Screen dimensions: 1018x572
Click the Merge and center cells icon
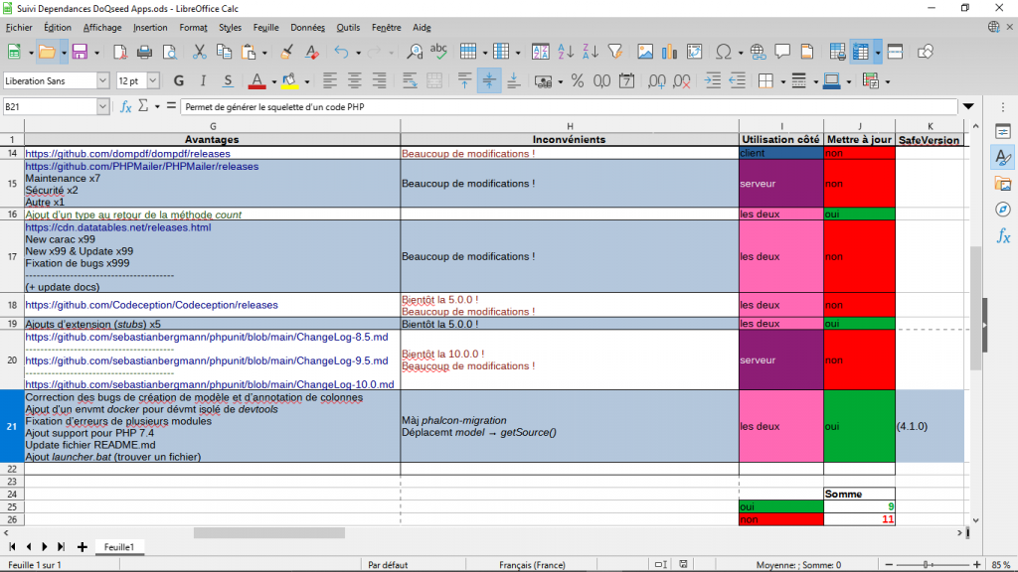point(434,81)
